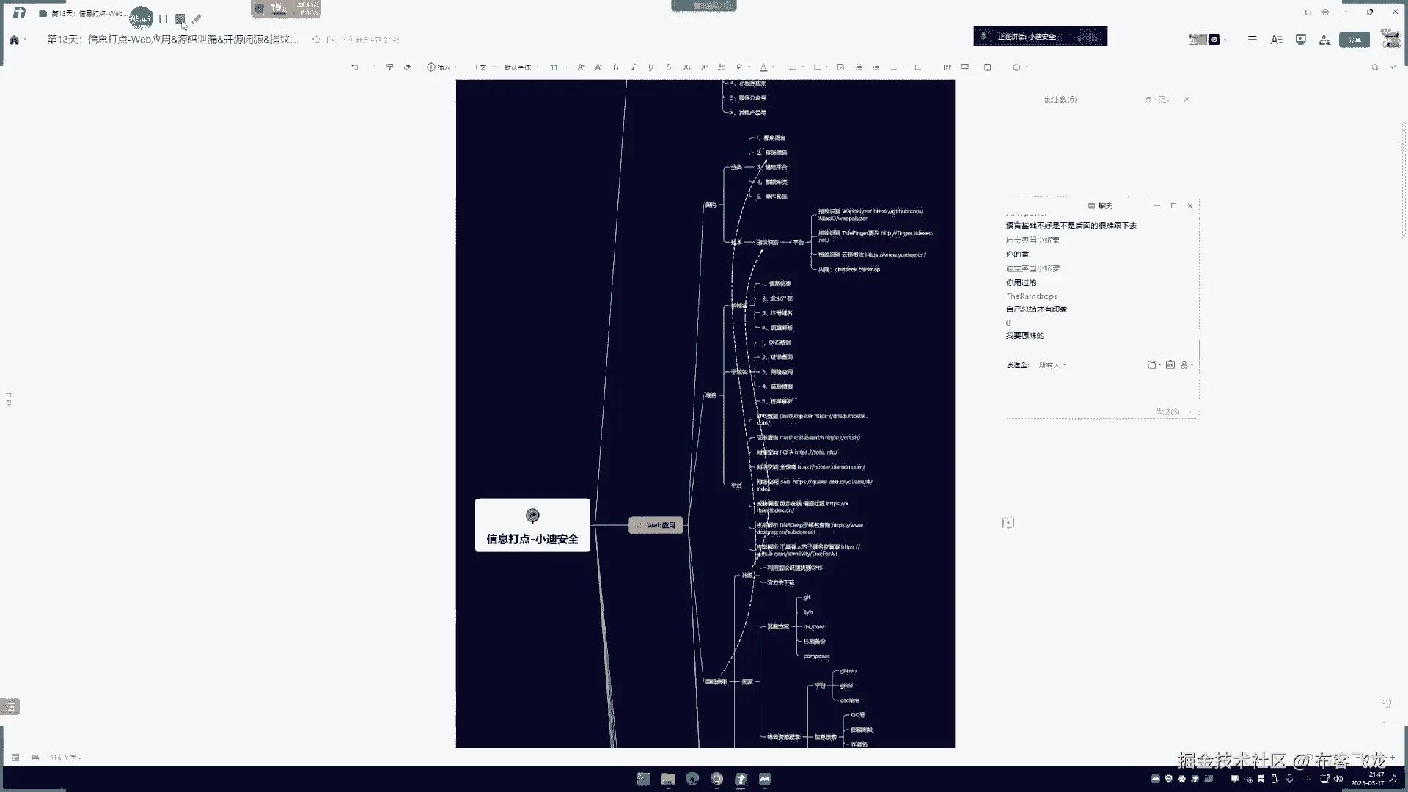Open 发送至 所有人 recipient dropdown
Image resolution: width=1408 pixels, height=792 pixels.
1052,365
